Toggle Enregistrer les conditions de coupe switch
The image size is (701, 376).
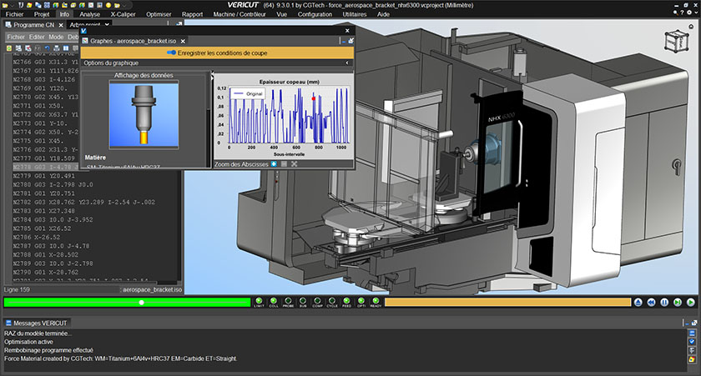click(171, 52)
